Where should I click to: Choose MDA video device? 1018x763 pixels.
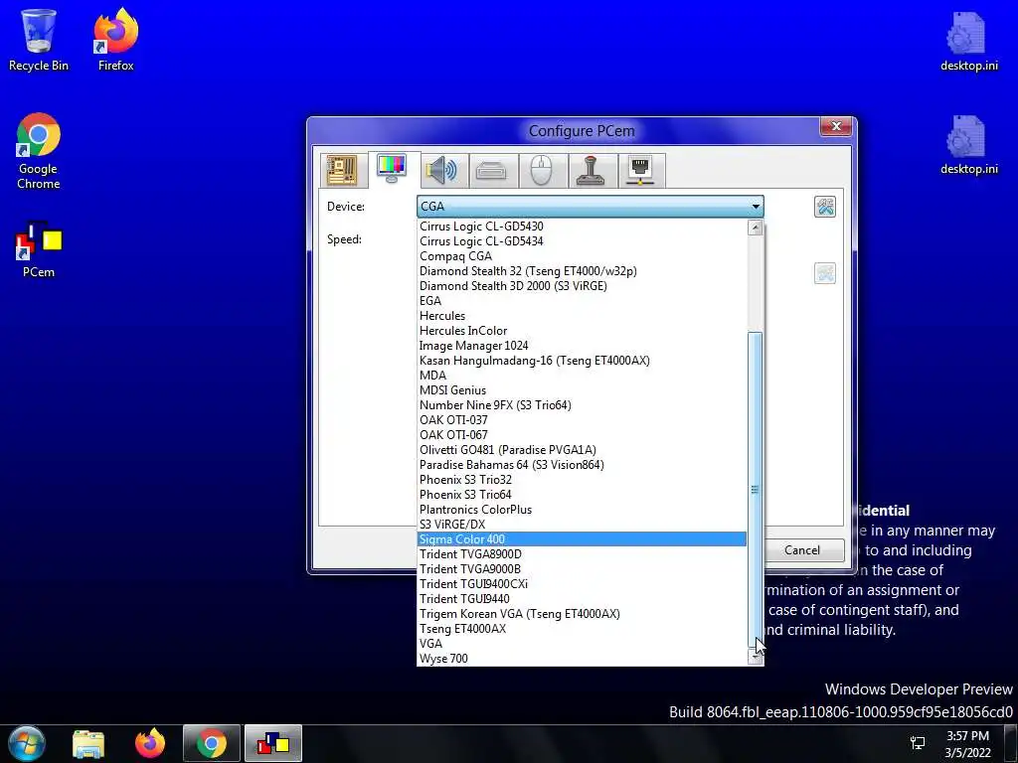[x=582, y=376]
